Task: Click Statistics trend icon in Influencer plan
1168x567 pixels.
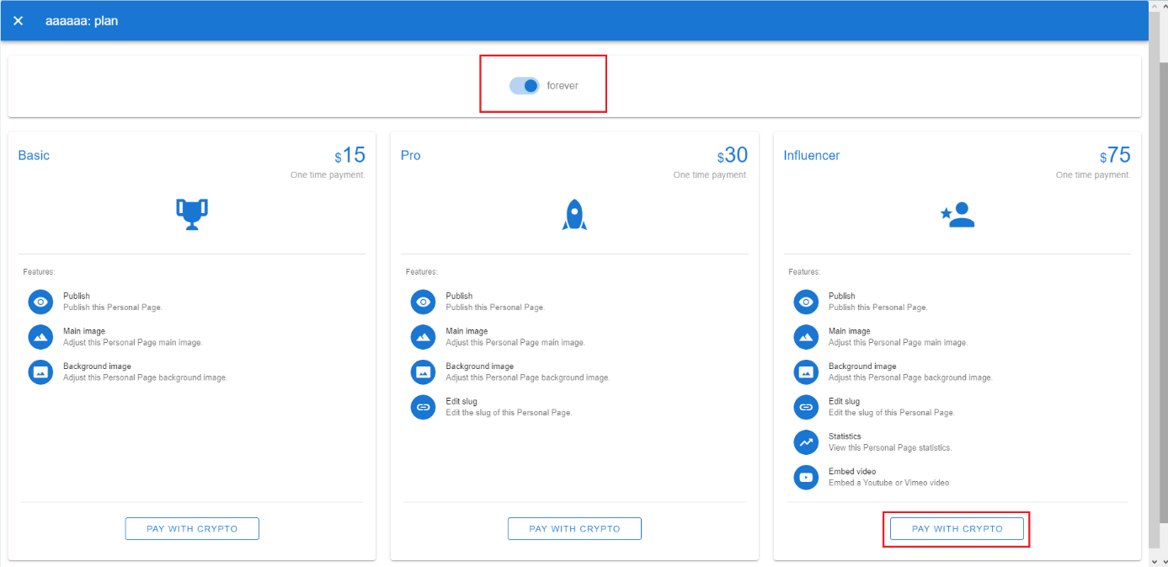Action: click(806, 441)
